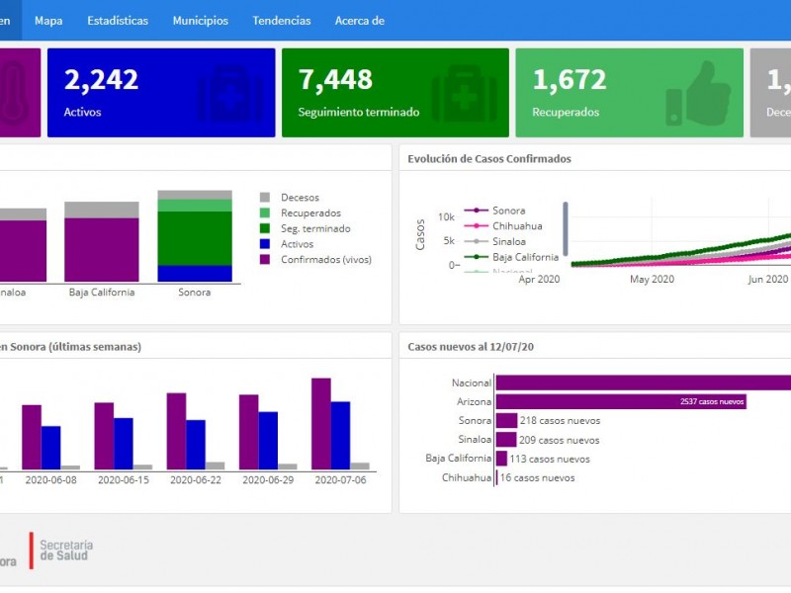
Task: Select the blue Activos card showing 2,242
Action: point(161,93)
